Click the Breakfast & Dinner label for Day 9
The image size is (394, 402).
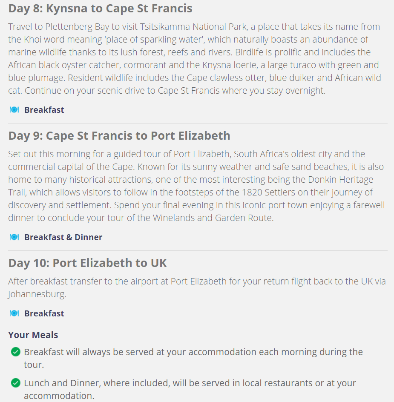click(x=63, y=237)
